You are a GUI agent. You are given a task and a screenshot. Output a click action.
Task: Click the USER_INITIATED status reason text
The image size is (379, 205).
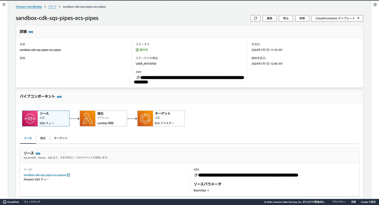(x=146, y=64)
